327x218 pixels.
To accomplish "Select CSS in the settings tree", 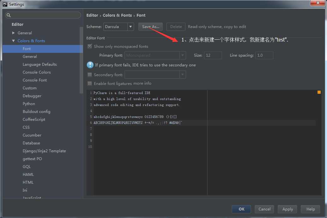I will (x=26, y=127).
